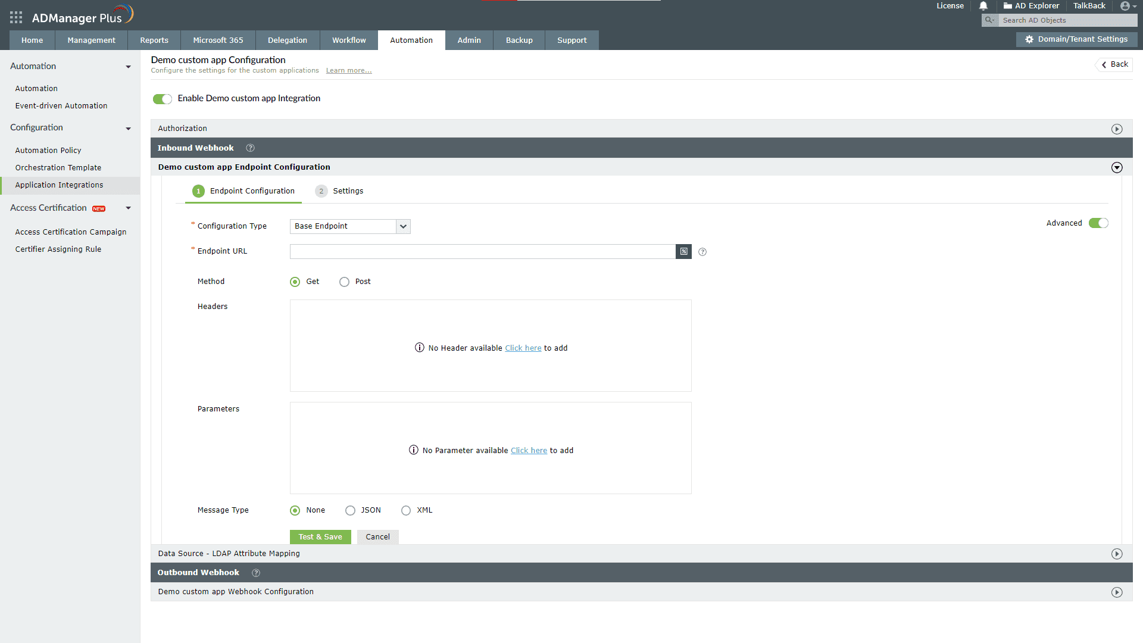Image resolution: width=1143 pixels, height=643 pixels.
Task: Click the Outbound Webhook help icon
Action: 256,572
